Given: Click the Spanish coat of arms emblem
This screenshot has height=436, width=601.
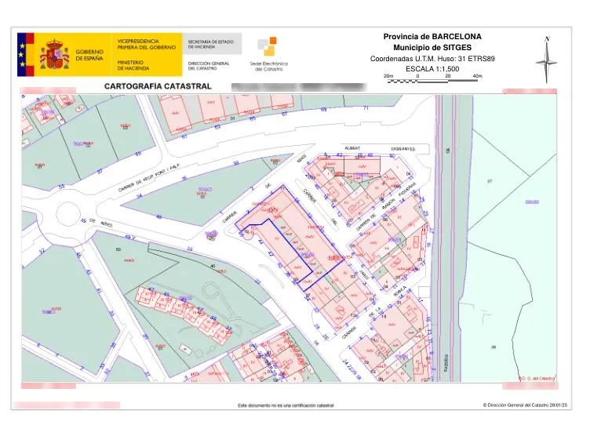Looking at the screenshot, I should coord(54,54).
